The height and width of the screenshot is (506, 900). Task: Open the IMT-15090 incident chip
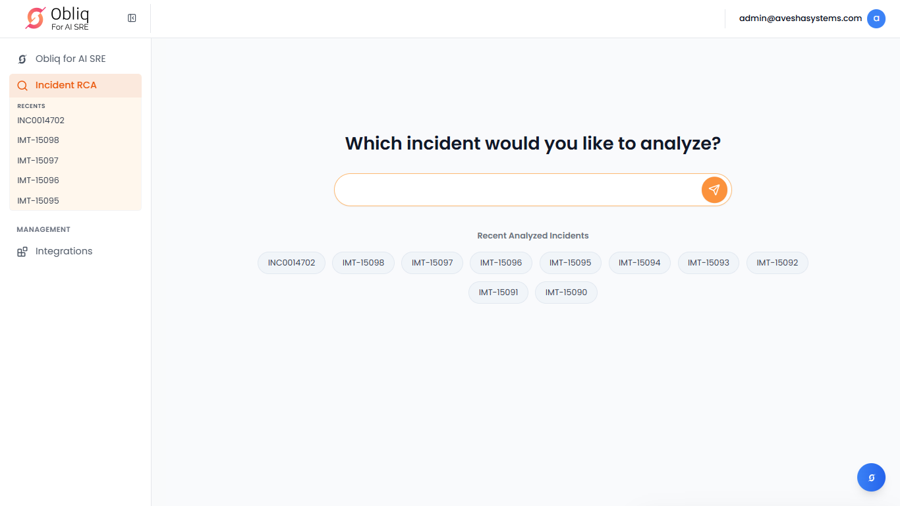click(566, 293)
